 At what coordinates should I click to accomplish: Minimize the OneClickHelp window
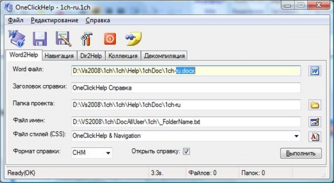coord(288,5)
